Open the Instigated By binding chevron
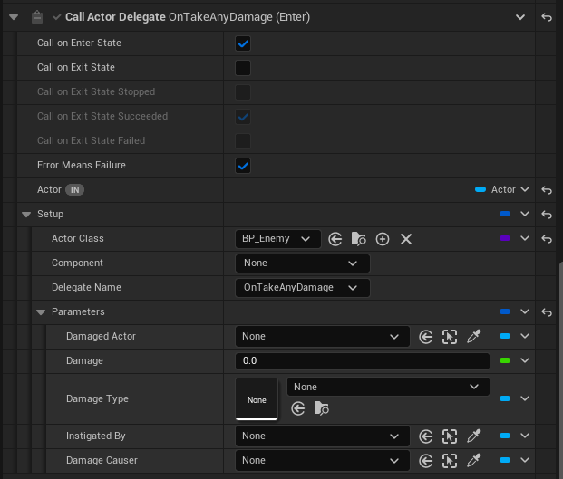Screen dimensions: 563x479 [x=525, y=436]
